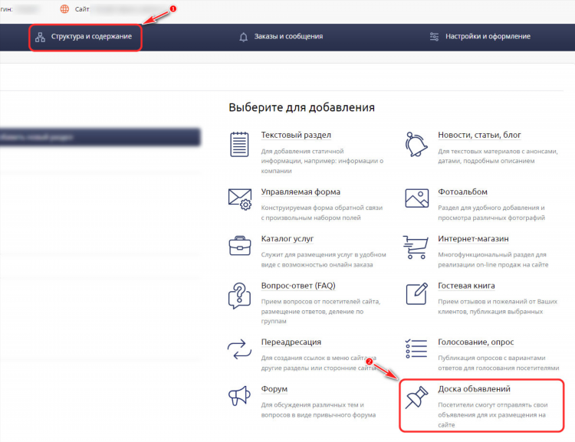Click description 'Служит для размещения услуг'
Screen dimensions: 575x442
pyautogui.click(x=324, y=260)
